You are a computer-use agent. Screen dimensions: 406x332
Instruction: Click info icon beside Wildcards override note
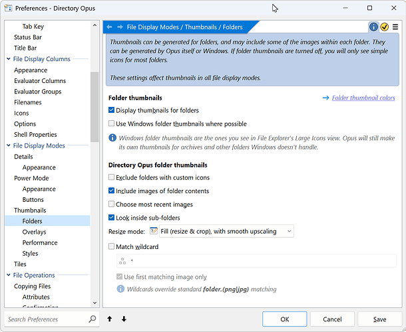click(x=120, y=289)
